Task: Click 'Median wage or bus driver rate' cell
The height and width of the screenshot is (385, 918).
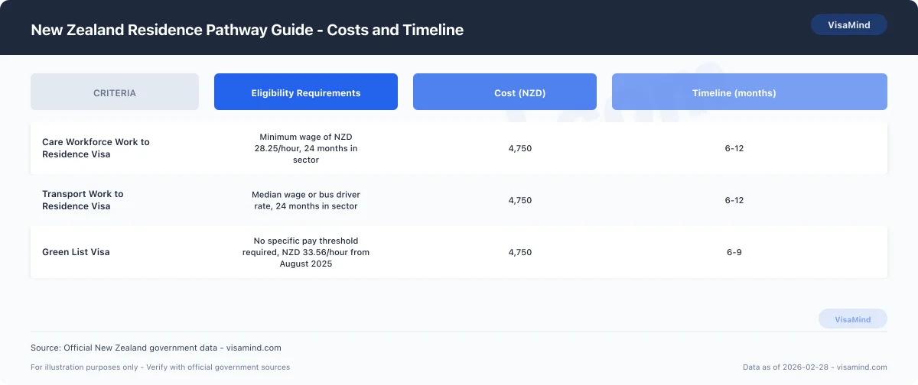Action: [x=306, y=200]
